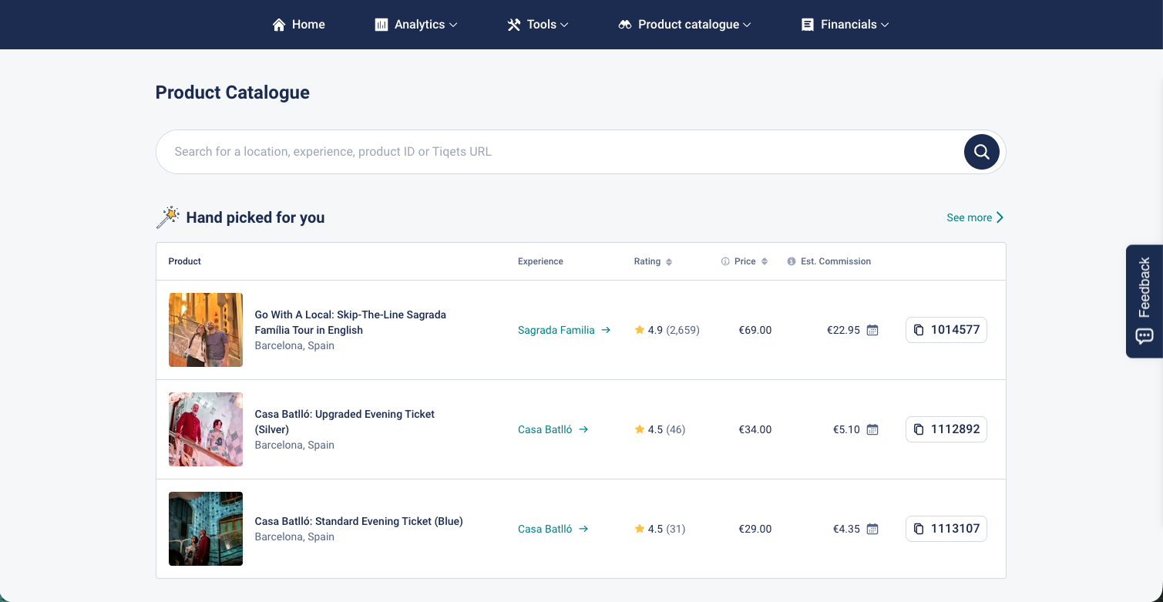Click the €5.10 commission value
Screen dimensions: 1163x602
click(x=846, y=429)
